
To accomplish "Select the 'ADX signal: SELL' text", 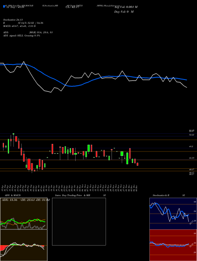I will (14, 36).
